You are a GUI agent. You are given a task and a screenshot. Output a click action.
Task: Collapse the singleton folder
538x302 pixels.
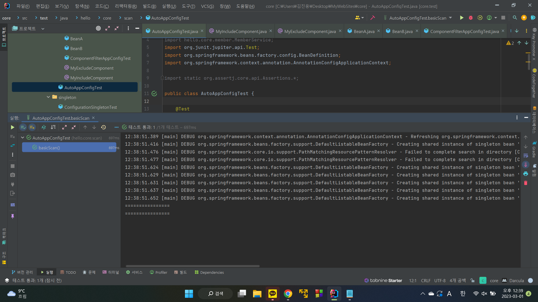click(48, 97)
